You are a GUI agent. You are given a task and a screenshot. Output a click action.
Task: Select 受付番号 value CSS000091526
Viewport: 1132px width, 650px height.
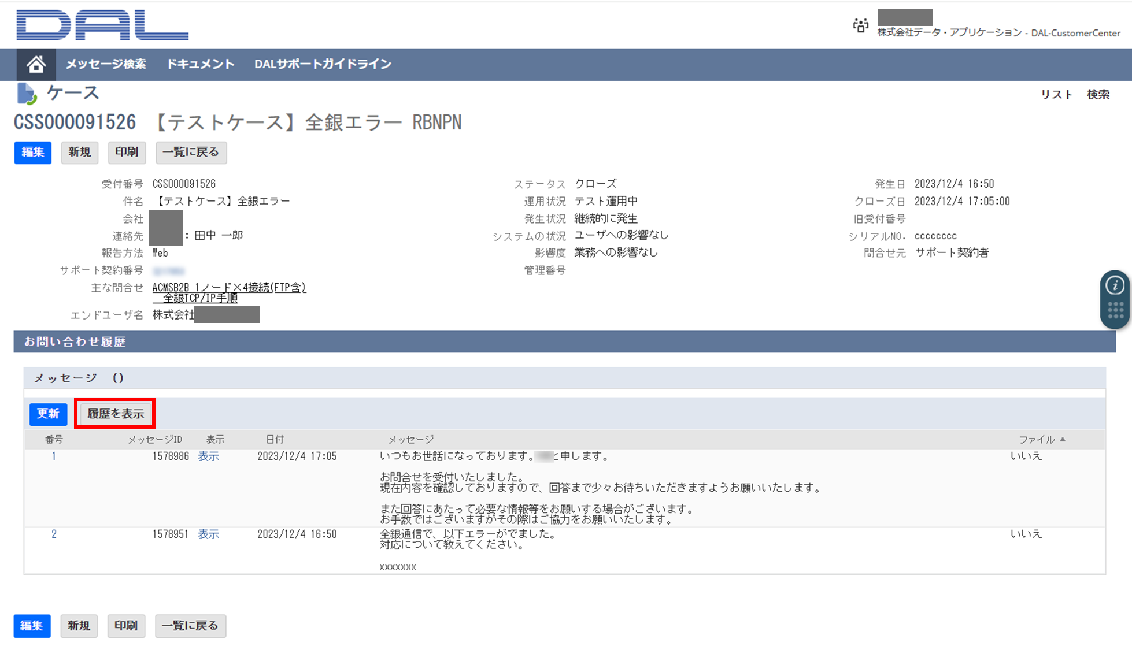[184, 184]
